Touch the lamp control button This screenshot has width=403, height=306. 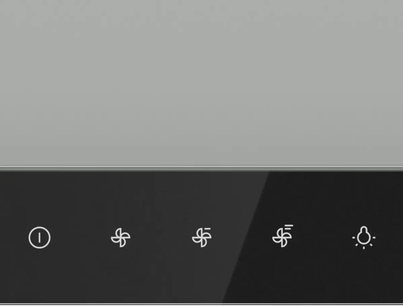tap(363, 238)
